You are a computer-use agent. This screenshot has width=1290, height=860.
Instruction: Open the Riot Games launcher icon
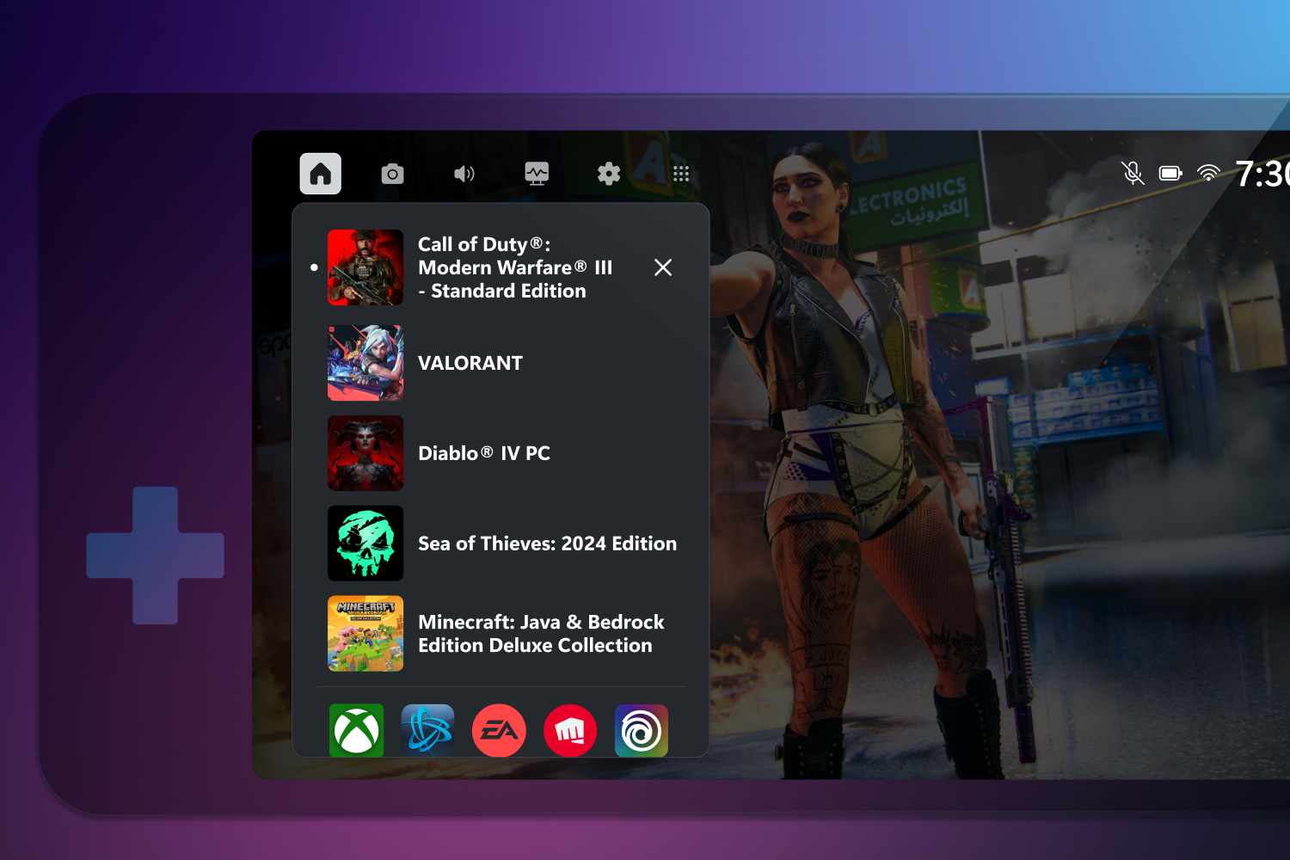coord(570,730)
